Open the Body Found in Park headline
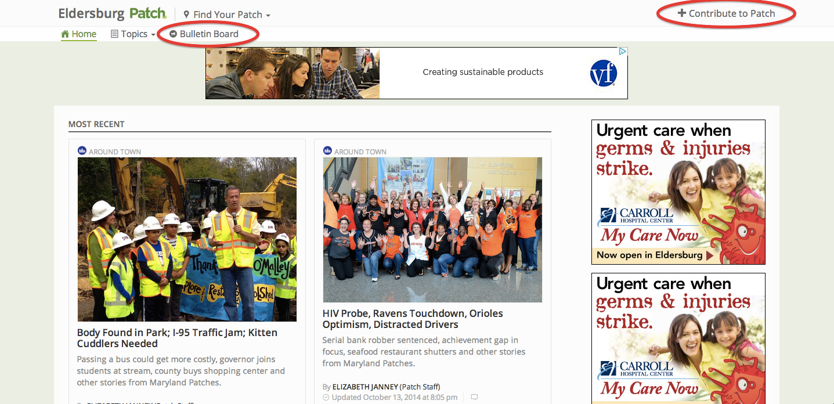This screenshot has width=834, height=404. [x=177, y=338]
